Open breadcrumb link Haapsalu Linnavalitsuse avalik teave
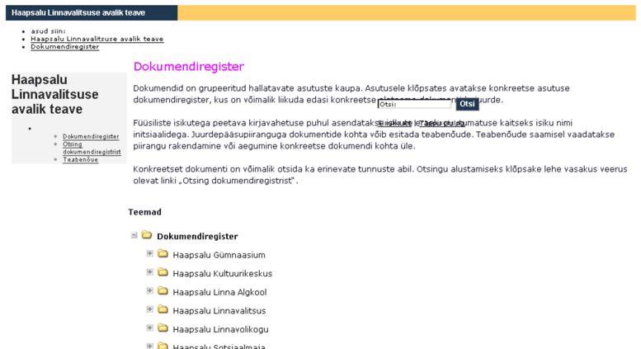 click(x=97, y=39)
